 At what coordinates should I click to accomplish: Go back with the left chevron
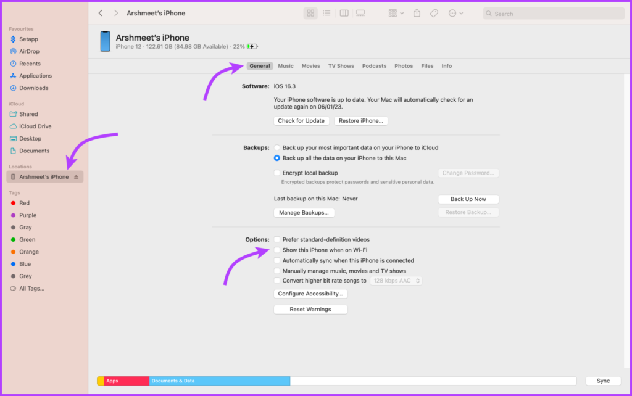pos(101,14)
